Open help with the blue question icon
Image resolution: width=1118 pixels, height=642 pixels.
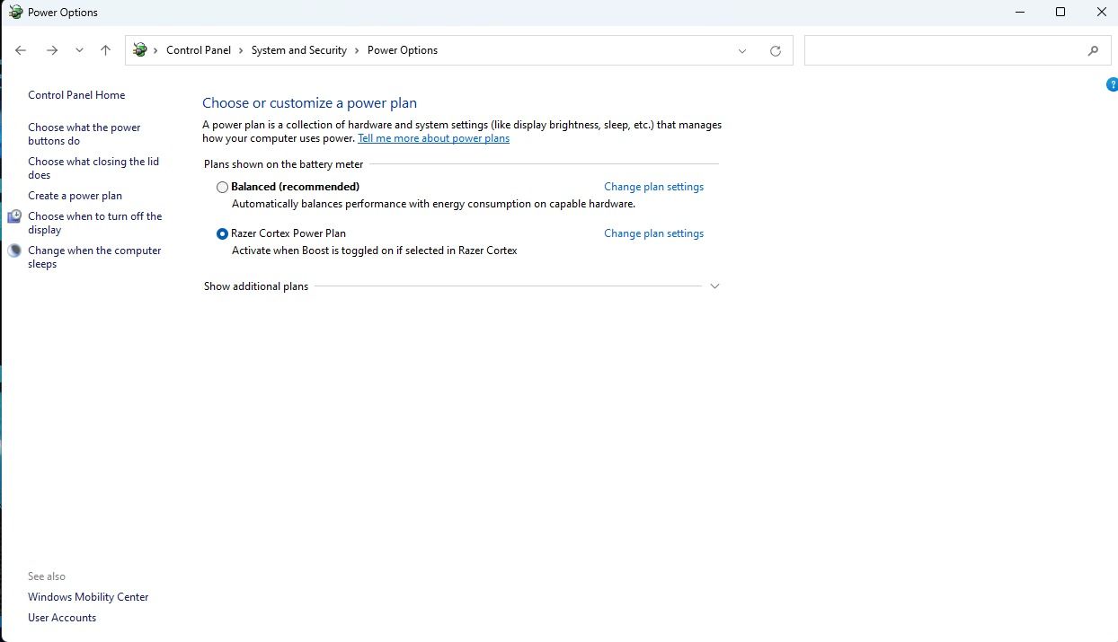pyautogui.click(x=1113, y=84)
